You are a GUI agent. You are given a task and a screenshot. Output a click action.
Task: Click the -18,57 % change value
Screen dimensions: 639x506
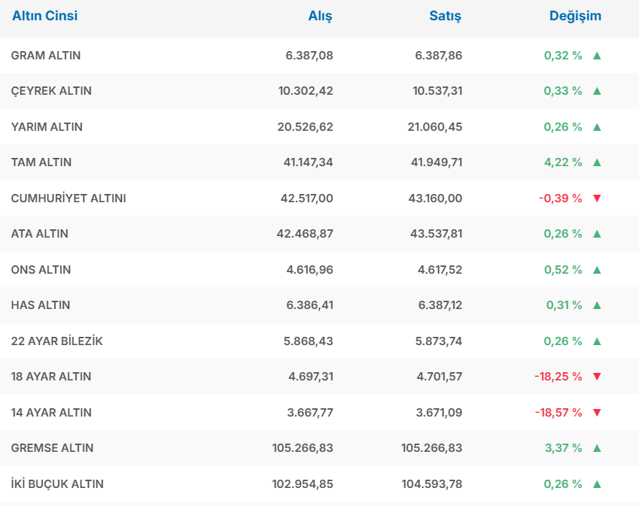[558, 413]
